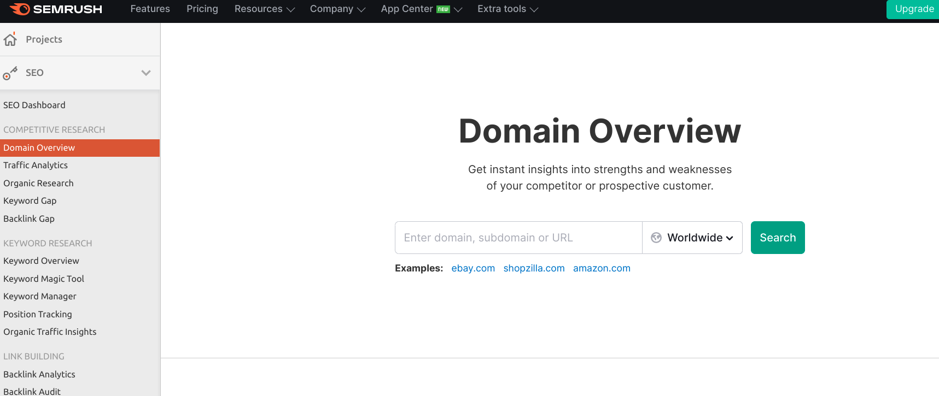Viewport: 939px width, 396px height.
Task: Open SEO Dashboard
Action: point(34,105)
